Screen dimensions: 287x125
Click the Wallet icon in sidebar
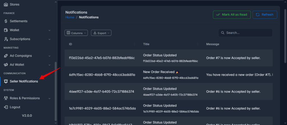6,30
